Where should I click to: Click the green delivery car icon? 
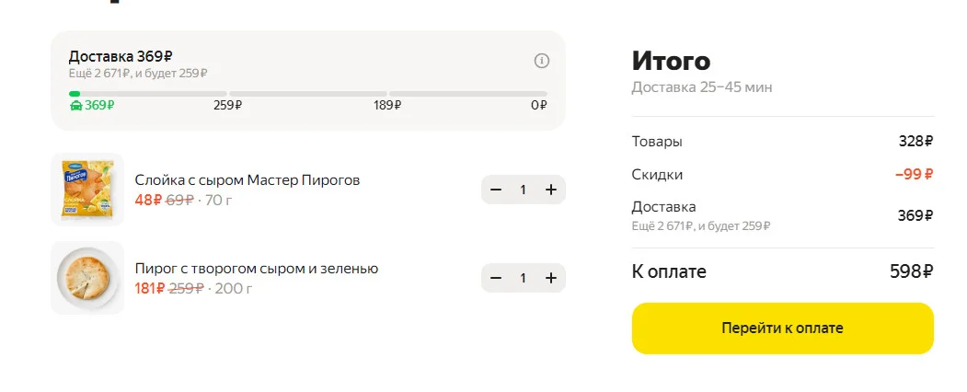point(75,106)
